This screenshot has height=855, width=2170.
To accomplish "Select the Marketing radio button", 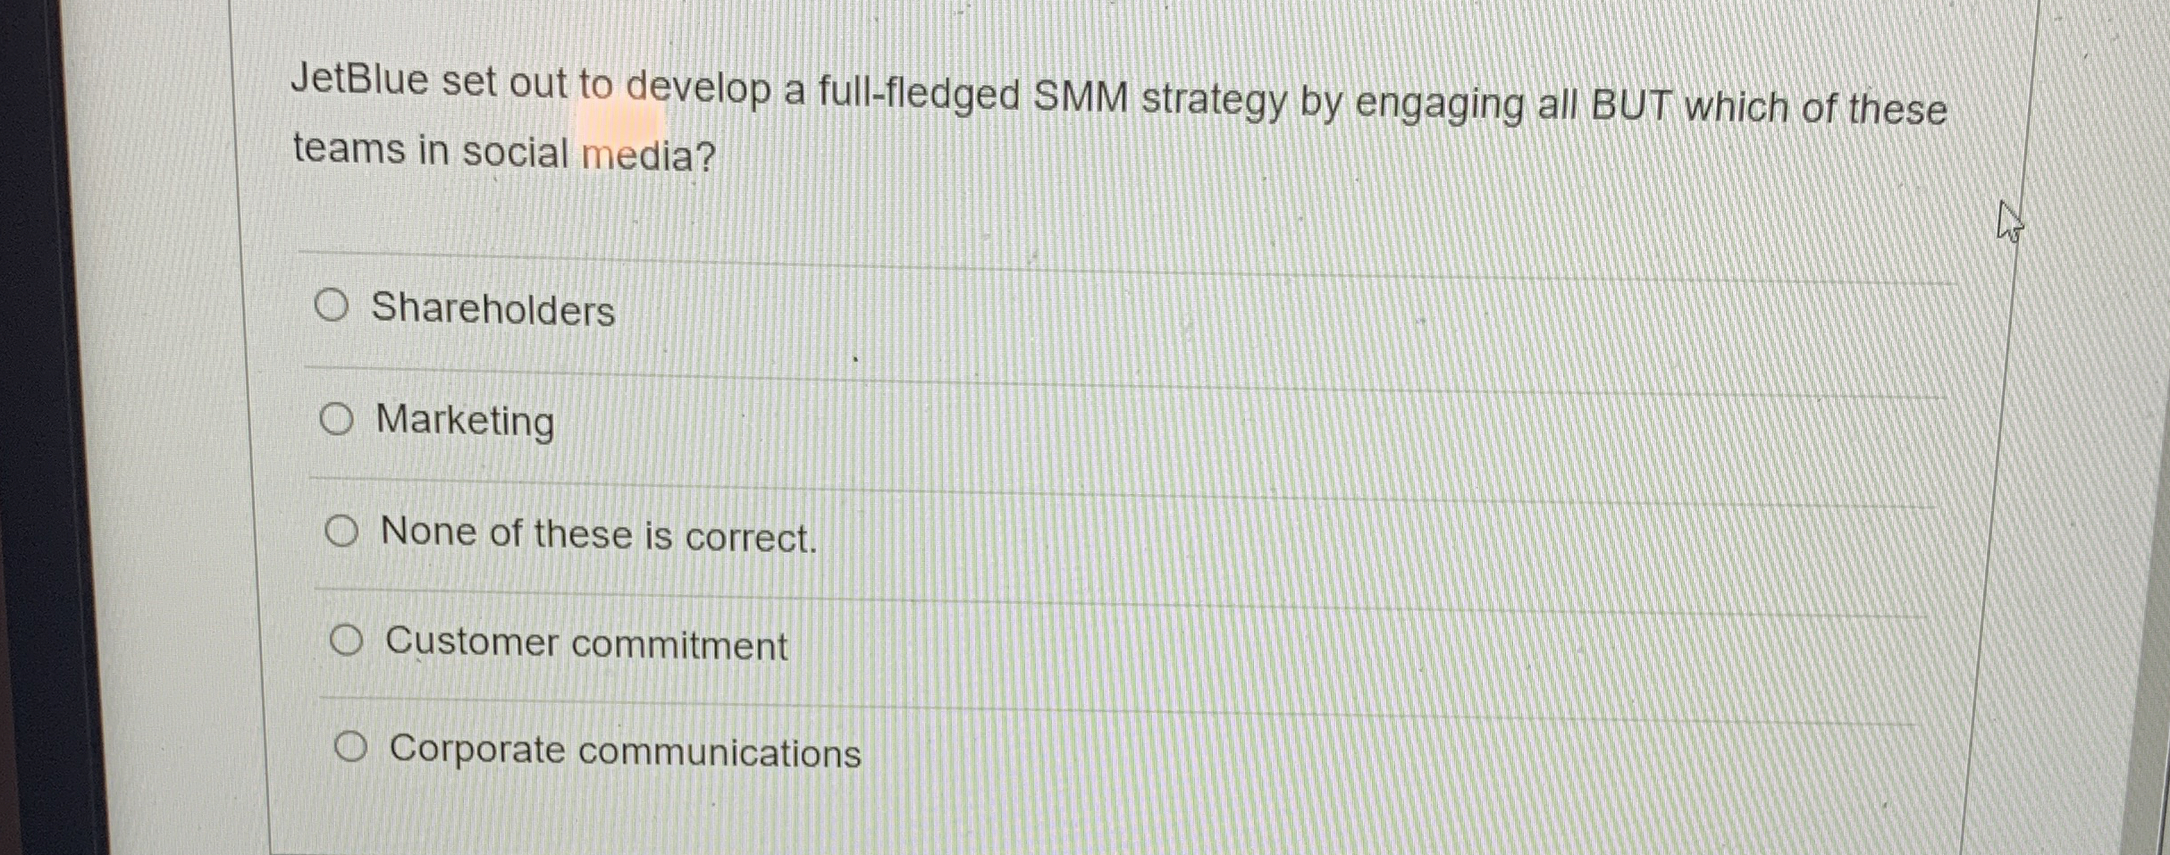I will click(338, 420).
